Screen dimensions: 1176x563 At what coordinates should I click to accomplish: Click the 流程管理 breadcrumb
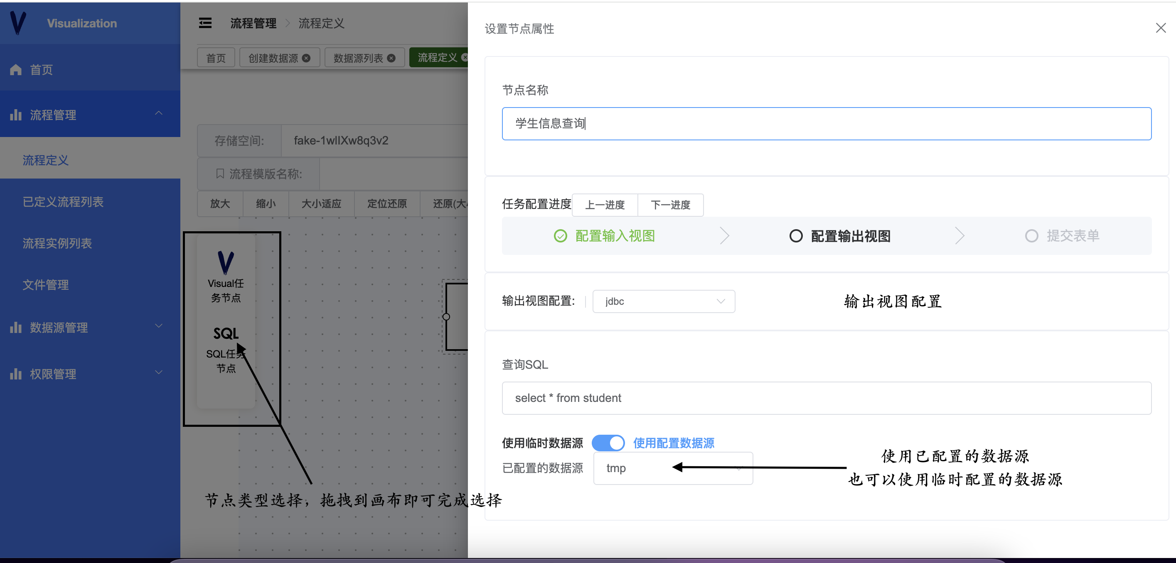(253, 23)
